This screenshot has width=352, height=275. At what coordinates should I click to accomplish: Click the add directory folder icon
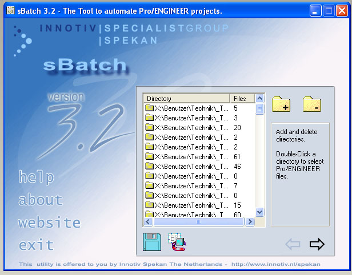pos(281,104)
